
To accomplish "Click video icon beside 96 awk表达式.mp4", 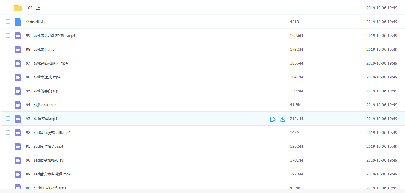I will [x=18, y=77].
